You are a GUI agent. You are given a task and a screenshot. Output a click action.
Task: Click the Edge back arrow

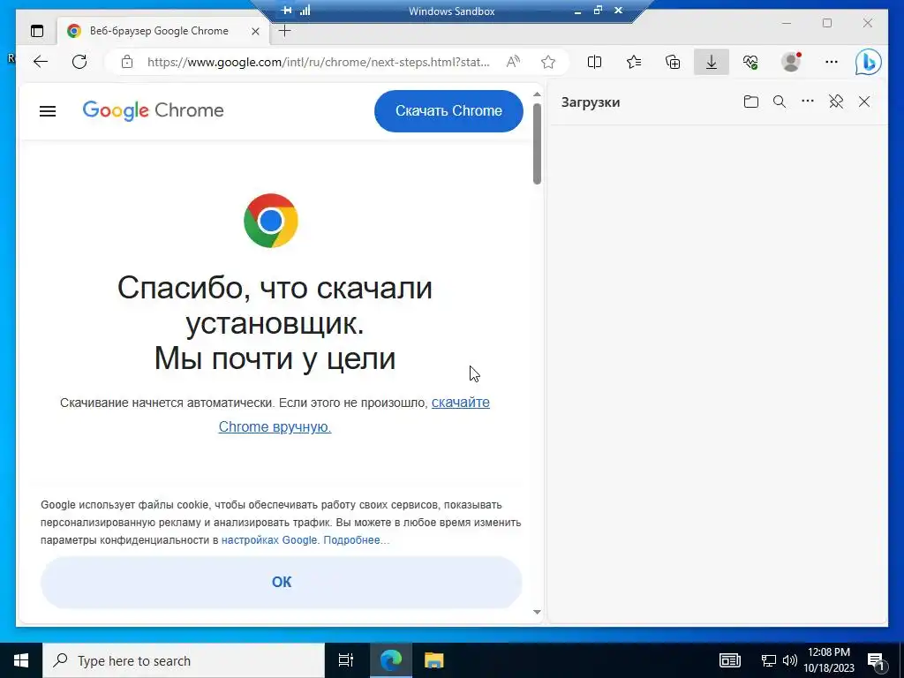tap(41, 62)
